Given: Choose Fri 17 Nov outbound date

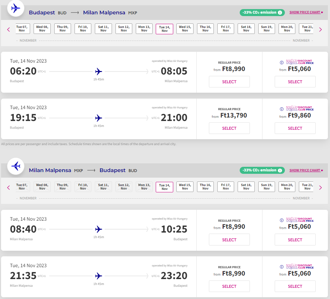Looking at the screenshot, I should pyautogui.click(x=226, y=29).
